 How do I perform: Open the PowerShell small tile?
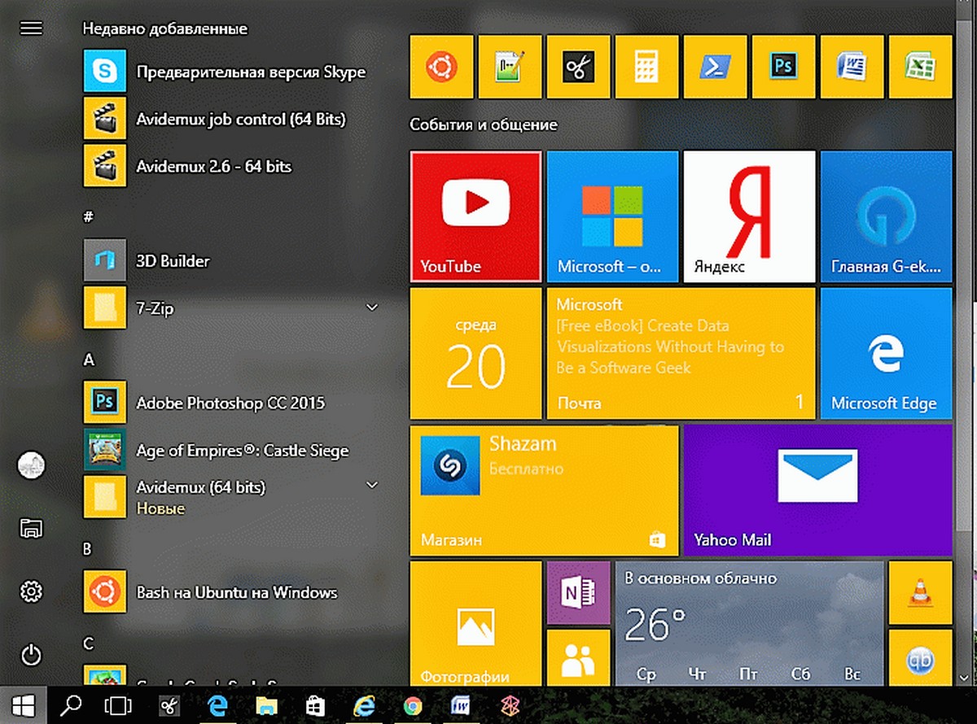point(716,68)
